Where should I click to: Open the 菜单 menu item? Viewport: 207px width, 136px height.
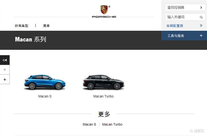[46, 26]
